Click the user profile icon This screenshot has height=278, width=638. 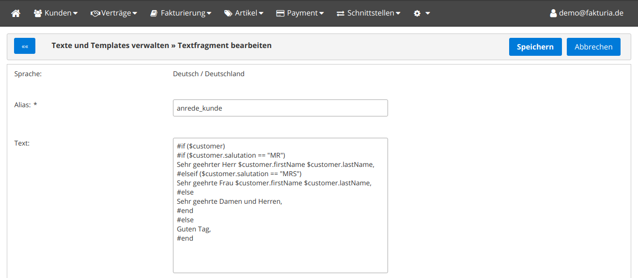[x=553, y=13]
